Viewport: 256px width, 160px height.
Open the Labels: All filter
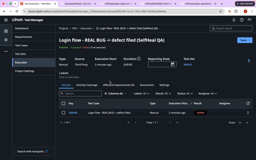point(141,94)
